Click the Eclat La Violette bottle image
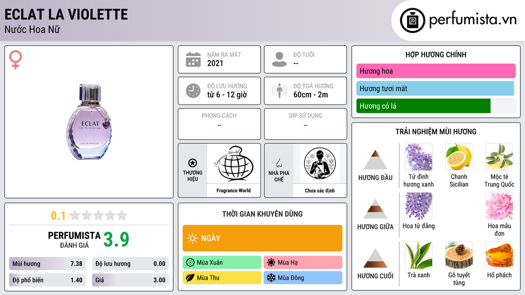 click(x=88, y=122)
